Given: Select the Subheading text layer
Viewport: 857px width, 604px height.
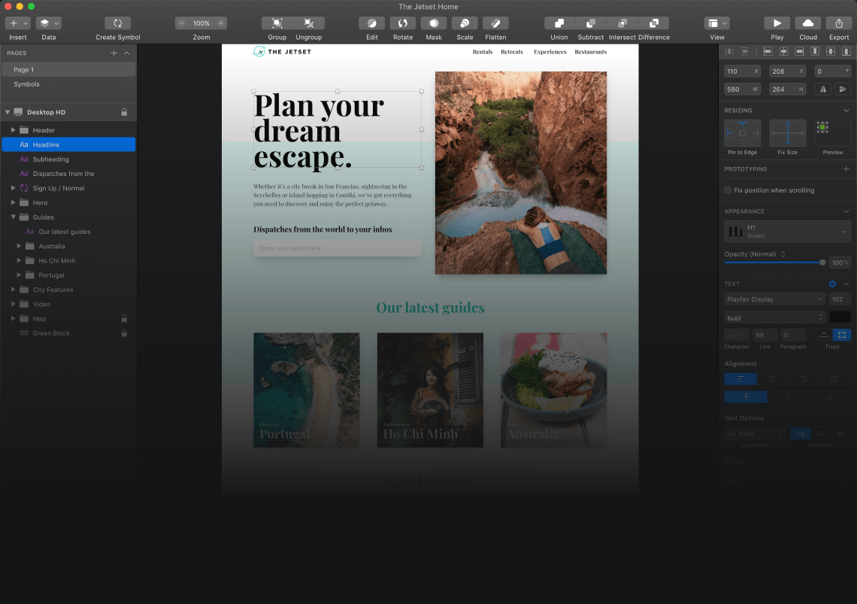Looking at the screenshot, I should [50, 159].
